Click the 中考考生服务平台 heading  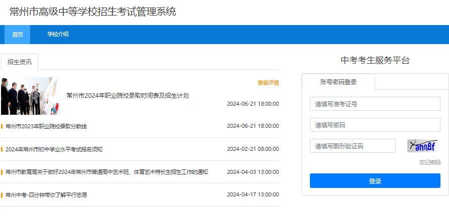tap(375, 61)
